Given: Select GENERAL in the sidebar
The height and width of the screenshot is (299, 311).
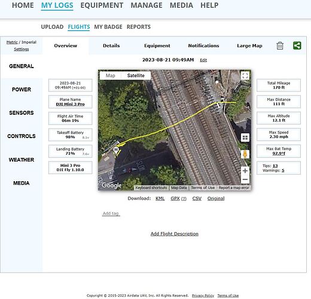Looking at the screenshot, I should (22, 66).
